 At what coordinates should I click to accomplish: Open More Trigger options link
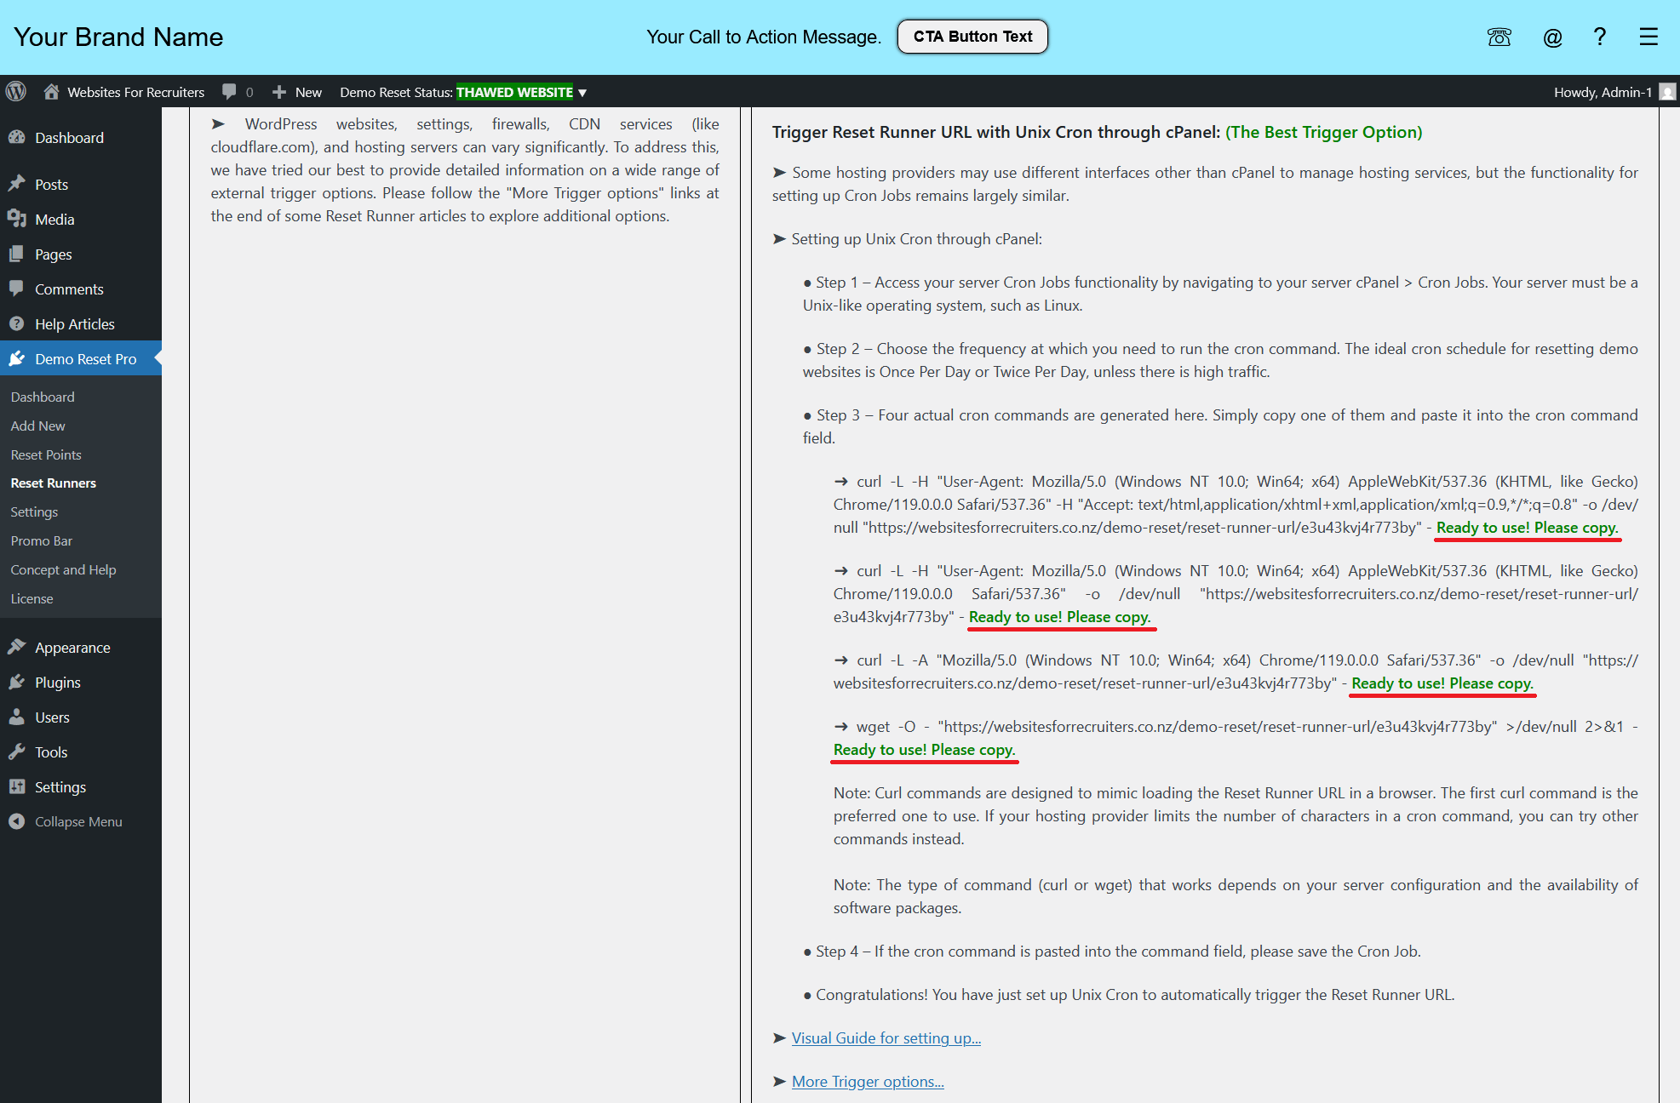coord(868,1081)
